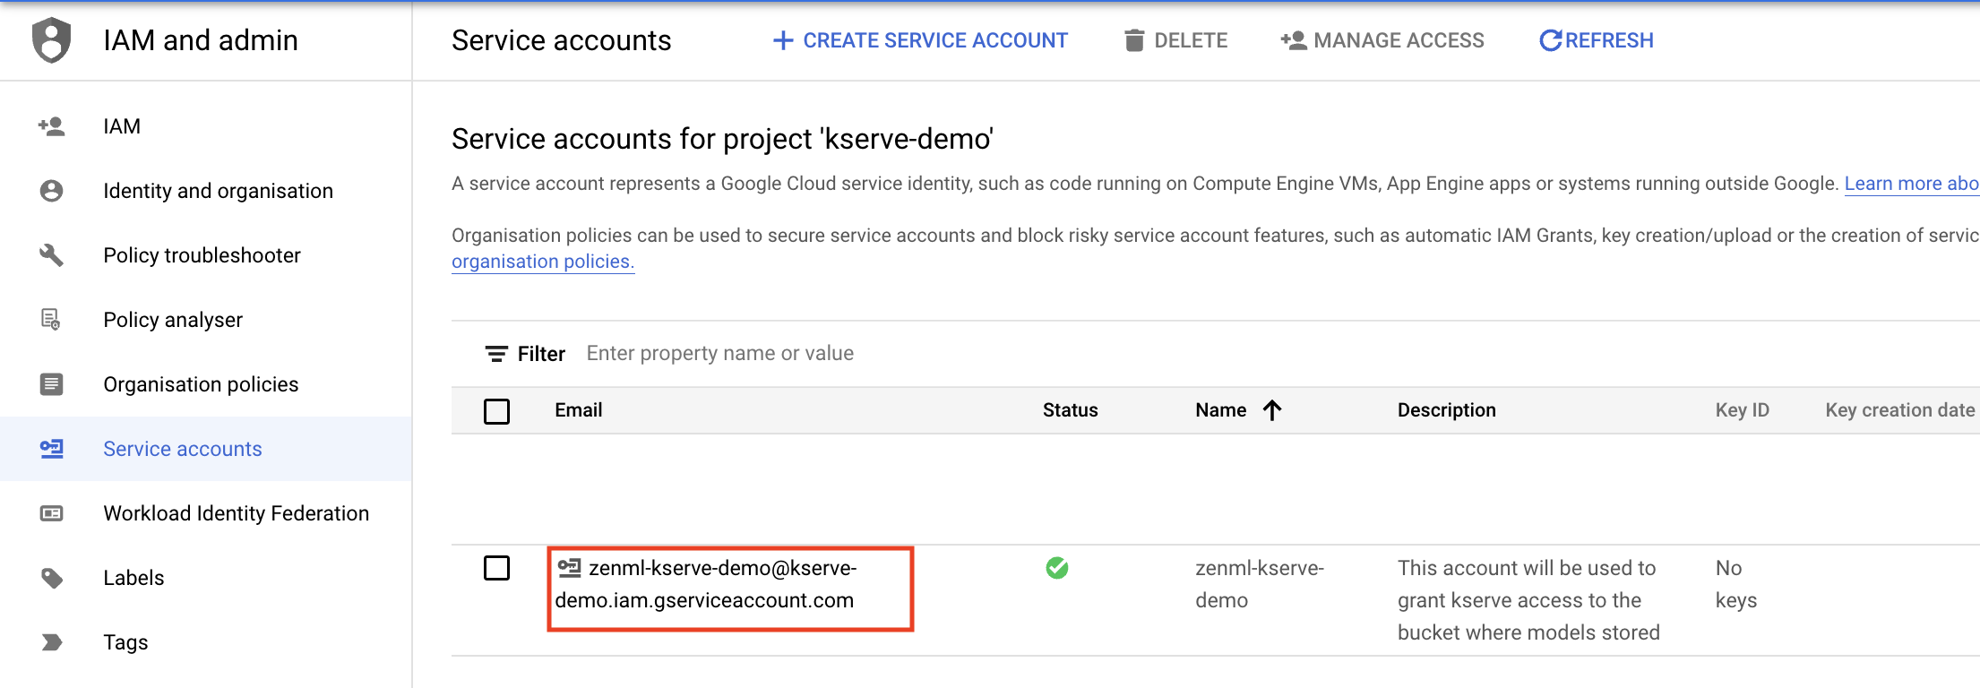Click the trash bin icon beside Delete
Image resolution: width=1980 pixels, height=688 pixels.
pyautogui.click(x=1134, y=40)
